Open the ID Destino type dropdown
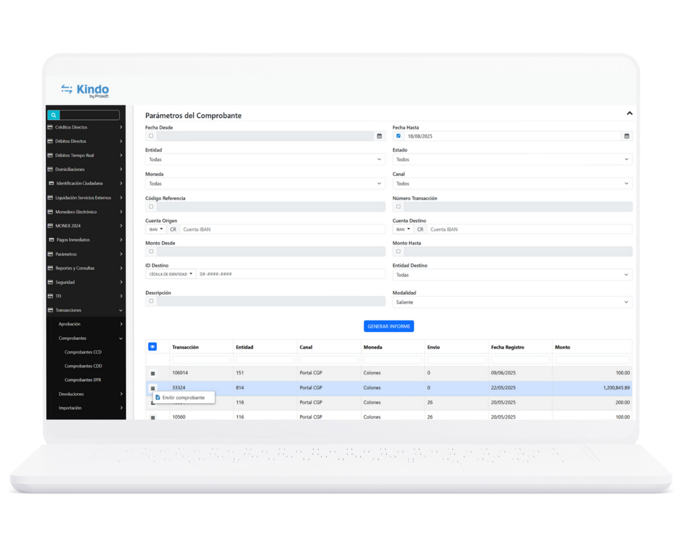682x546 pixels. [170, 274]
